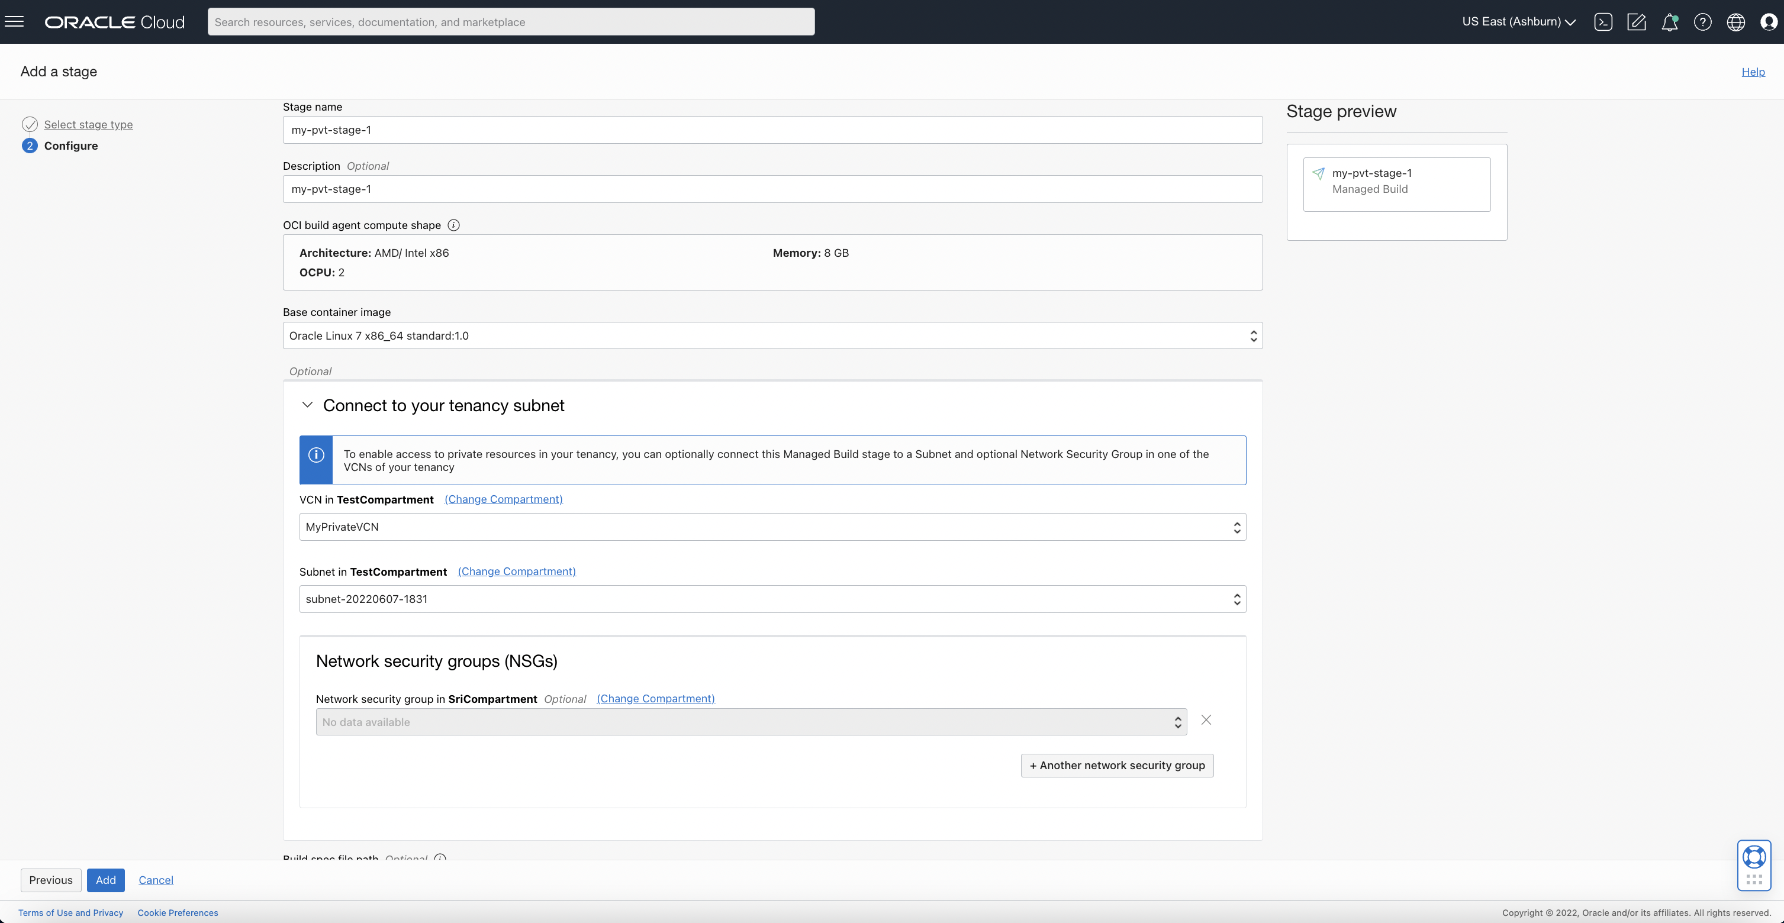1784x923 pixels.
Task: Open the Base container image dropdown
Action: (1254, 336)
